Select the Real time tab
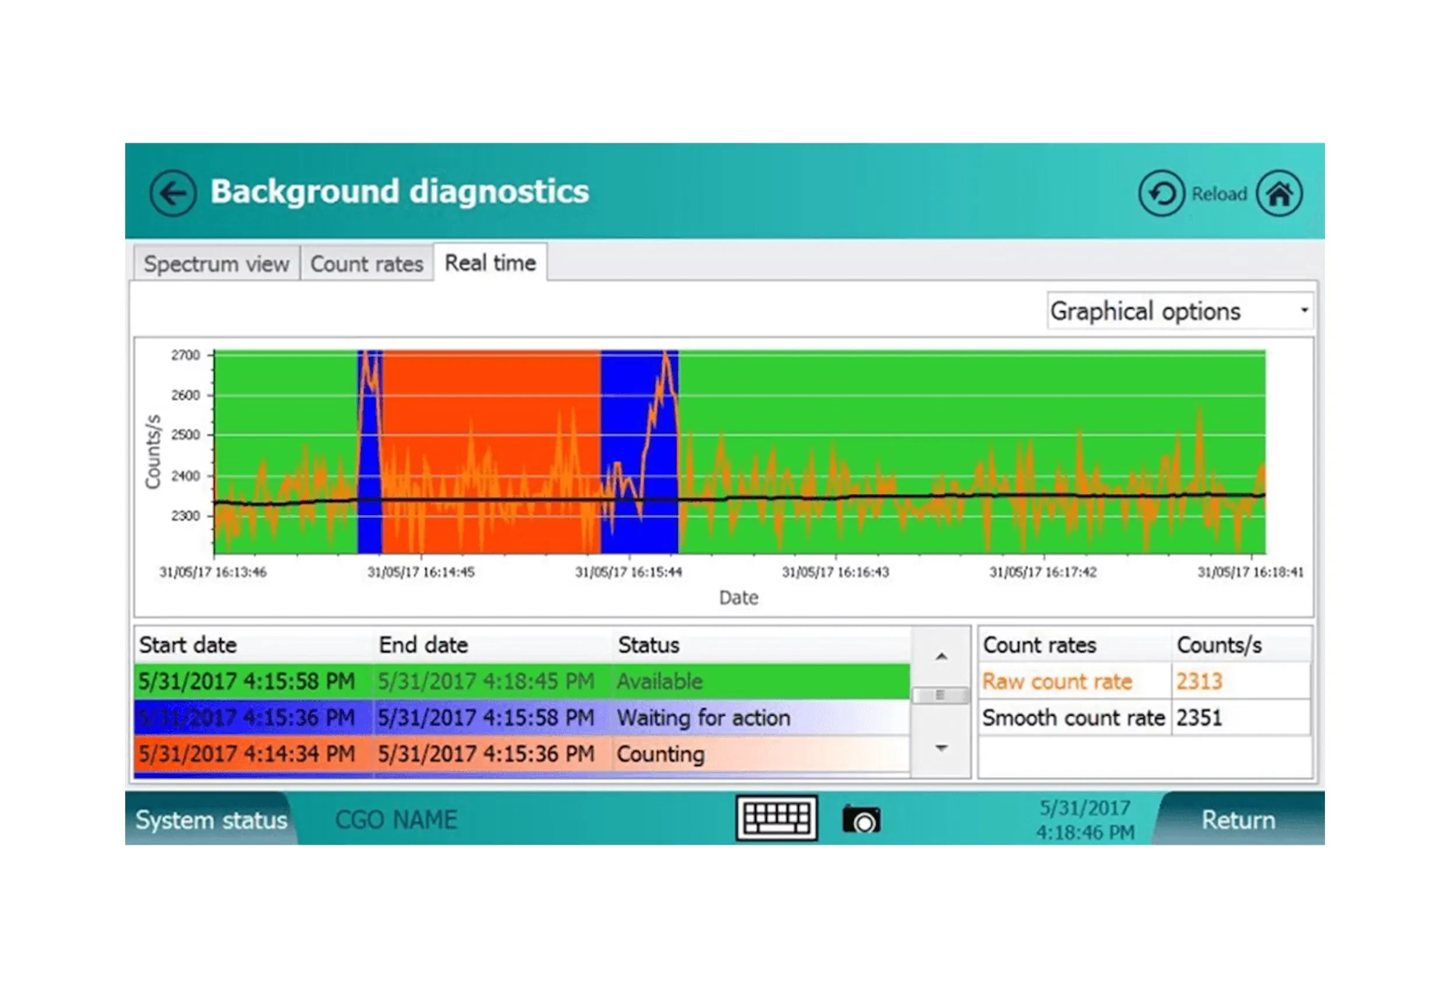 coord(490,263)
